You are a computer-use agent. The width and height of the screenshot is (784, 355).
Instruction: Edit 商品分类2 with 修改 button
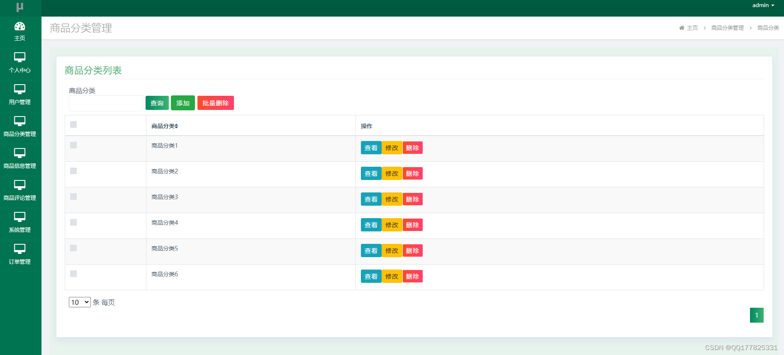[392, 174]
